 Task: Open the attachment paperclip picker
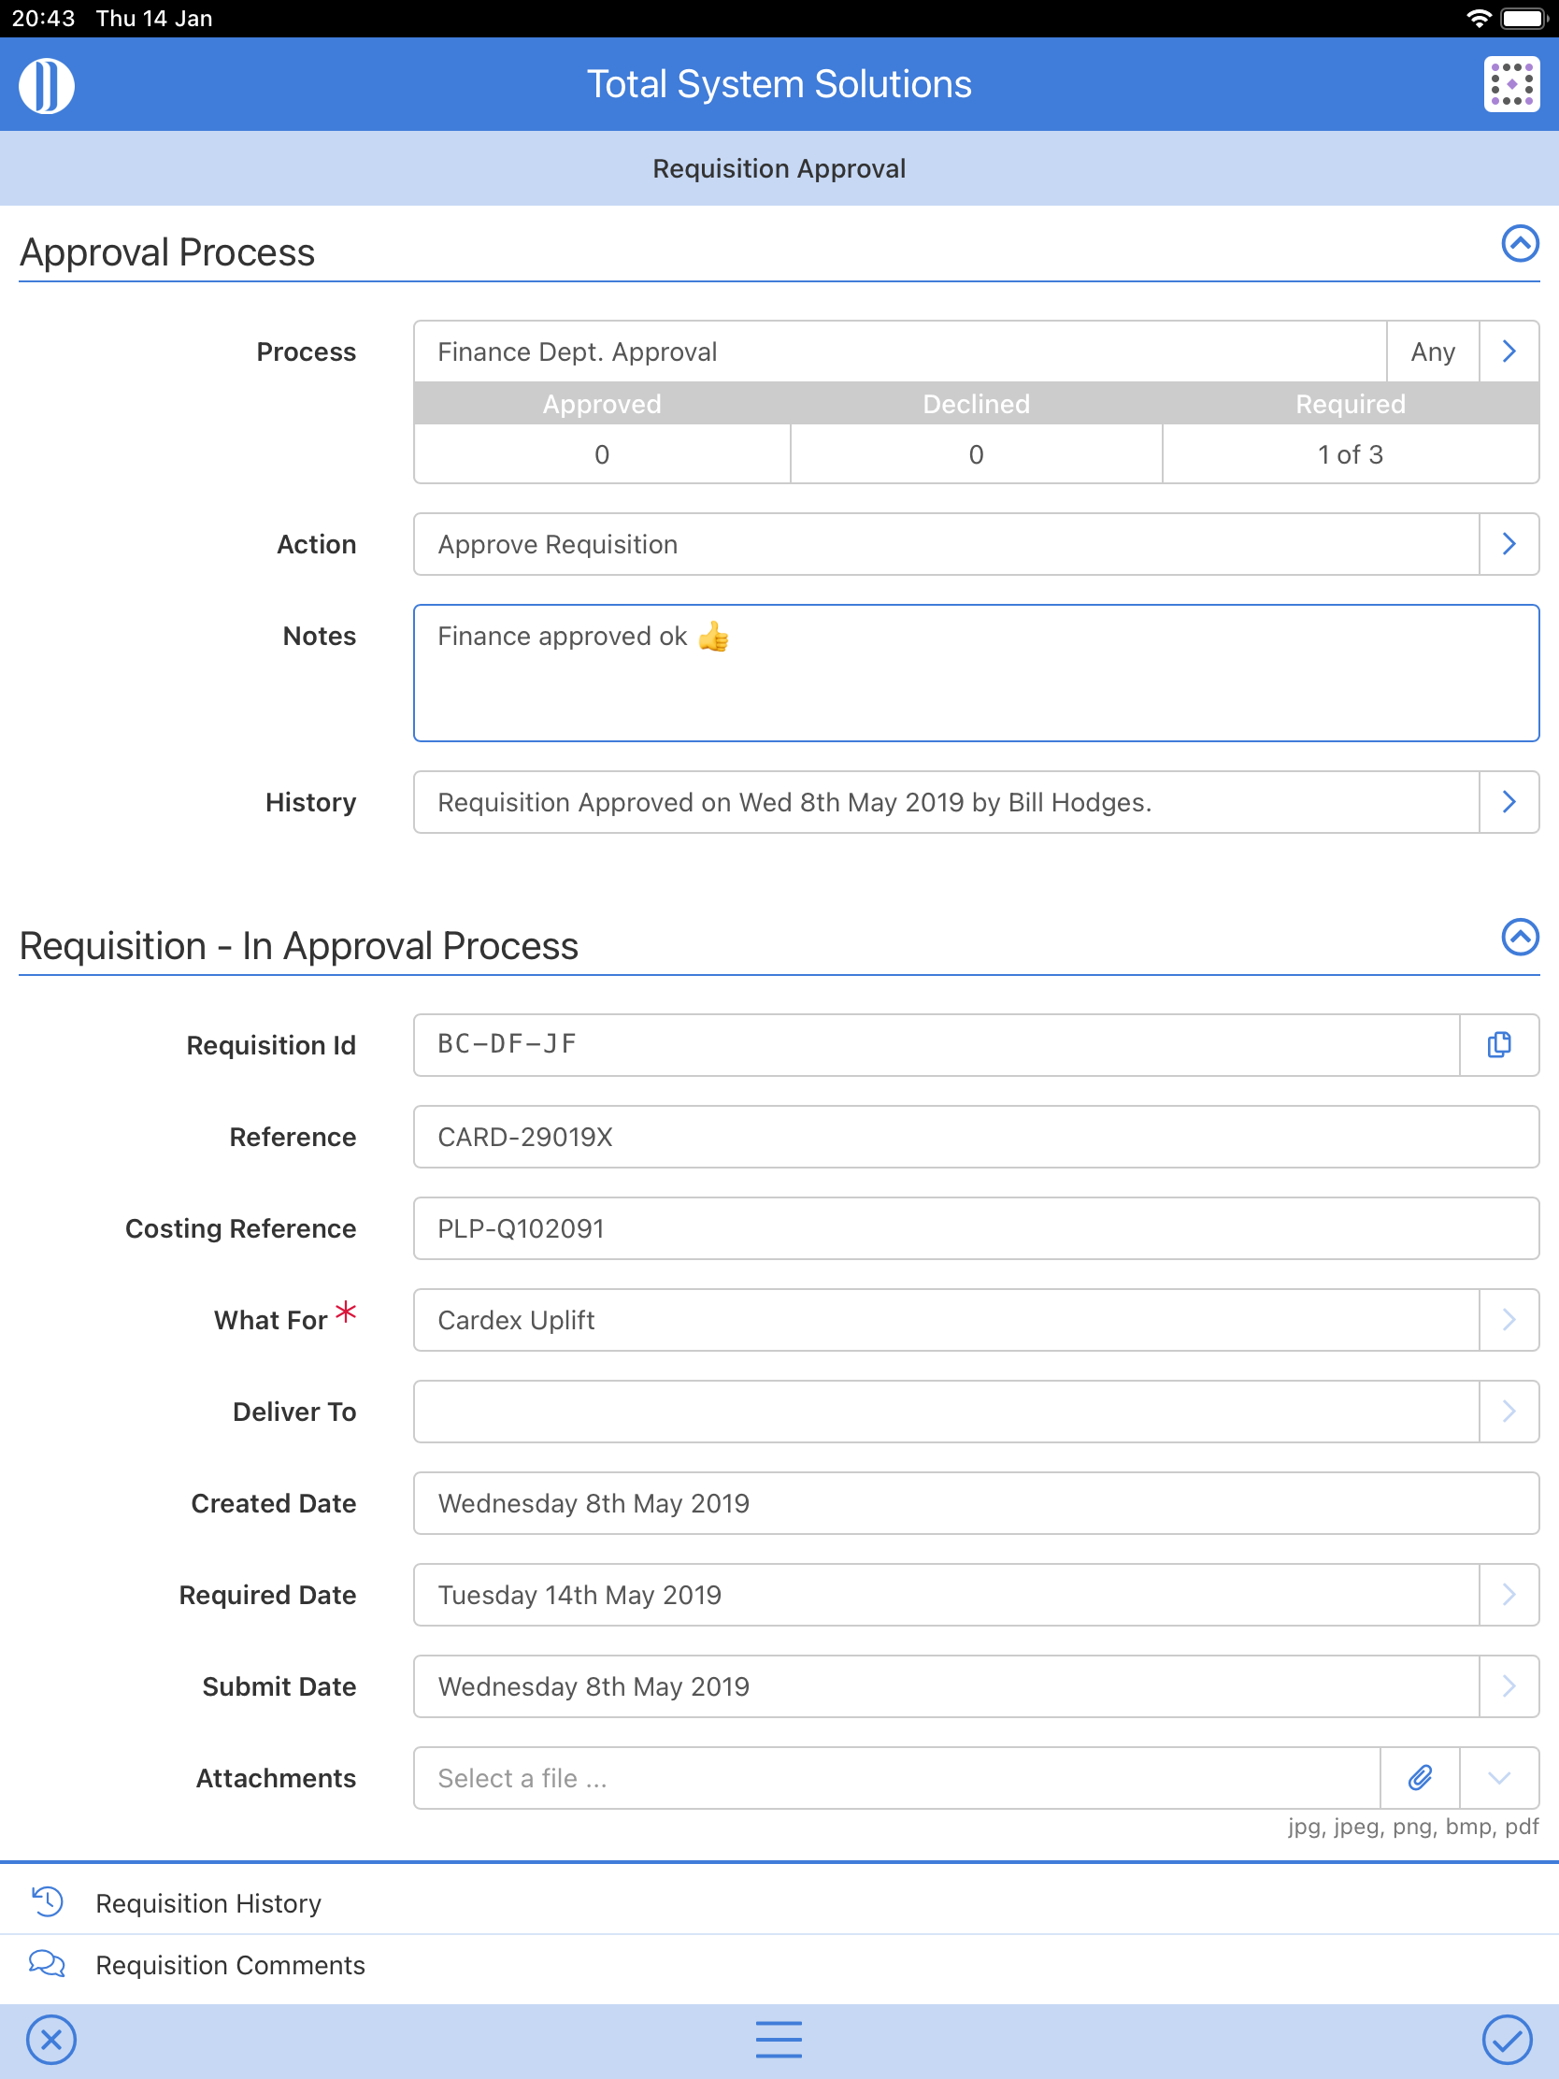pos(1419,1777)
